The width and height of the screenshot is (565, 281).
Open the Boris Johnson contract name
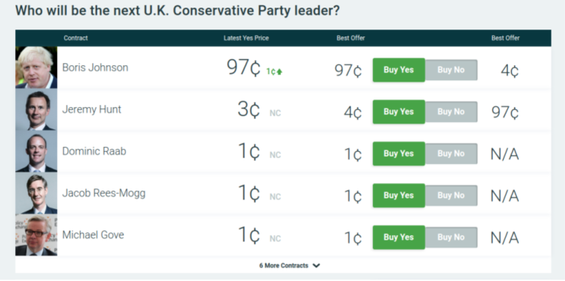click(x=95, y=68)
